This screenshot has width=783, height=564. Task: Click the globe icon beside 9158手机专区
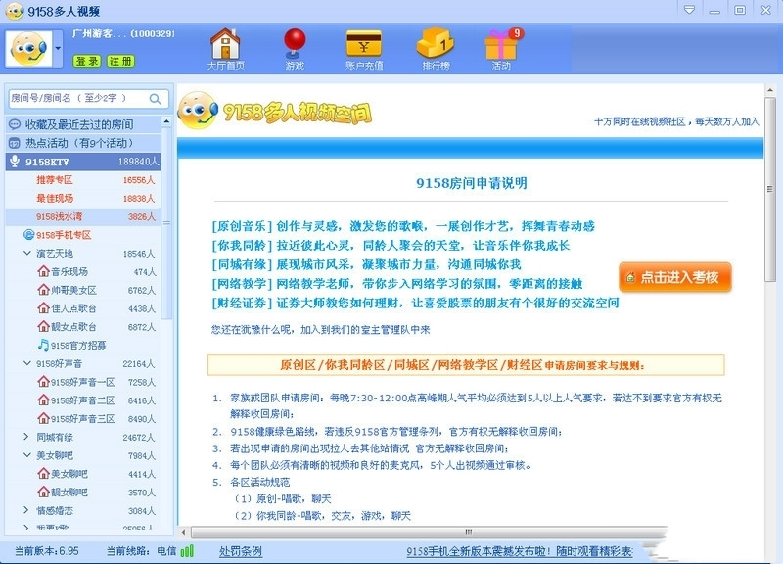pyautogui.click(x=29, y=234)
